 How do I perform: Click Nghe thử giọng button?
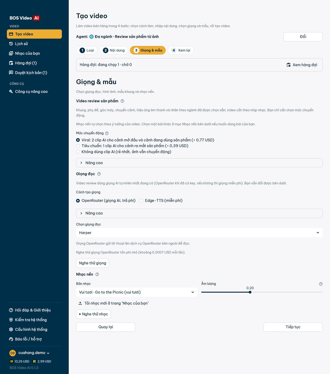[92, 263]
